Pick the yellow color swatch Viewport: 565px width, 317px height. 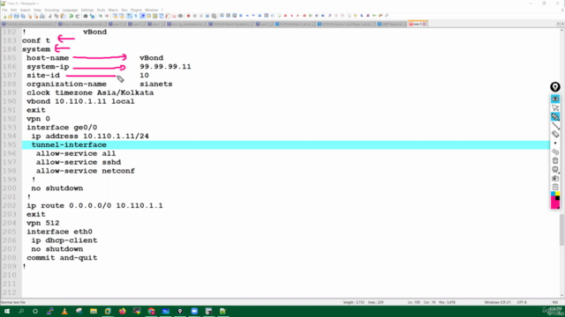point(557,194)
